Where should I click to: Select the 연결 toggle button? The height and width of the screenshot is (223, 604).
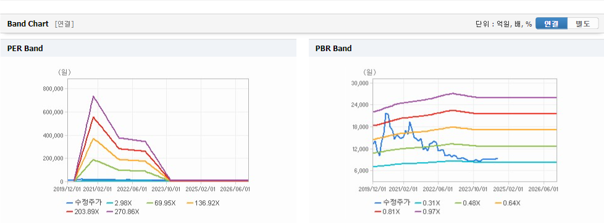tap(552, 23)
